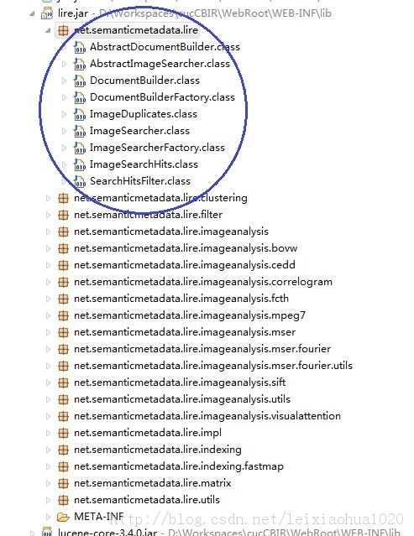Select SearchHitsFilter.class entry
The width and height of the screenshot is (414, 536).
(x=140, y=181)
